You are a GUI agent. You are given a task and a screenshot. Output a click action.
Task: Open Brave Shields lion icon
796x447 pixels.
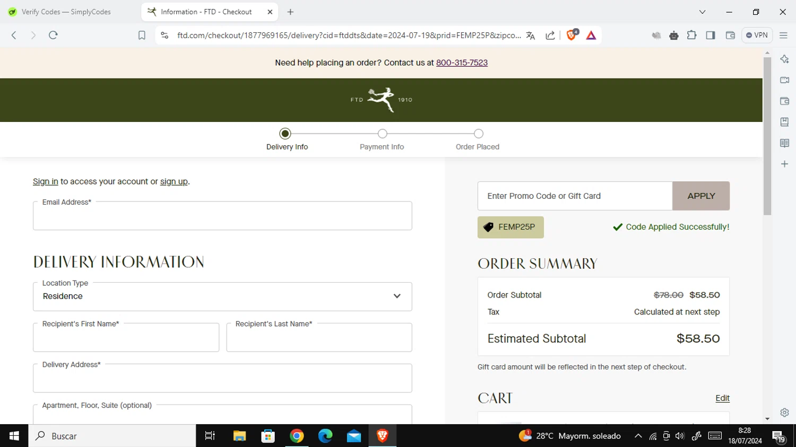(x=572, y=35)
